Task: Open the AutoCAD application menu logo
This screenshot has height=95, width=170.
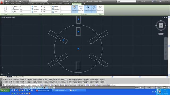Action: 2,2
